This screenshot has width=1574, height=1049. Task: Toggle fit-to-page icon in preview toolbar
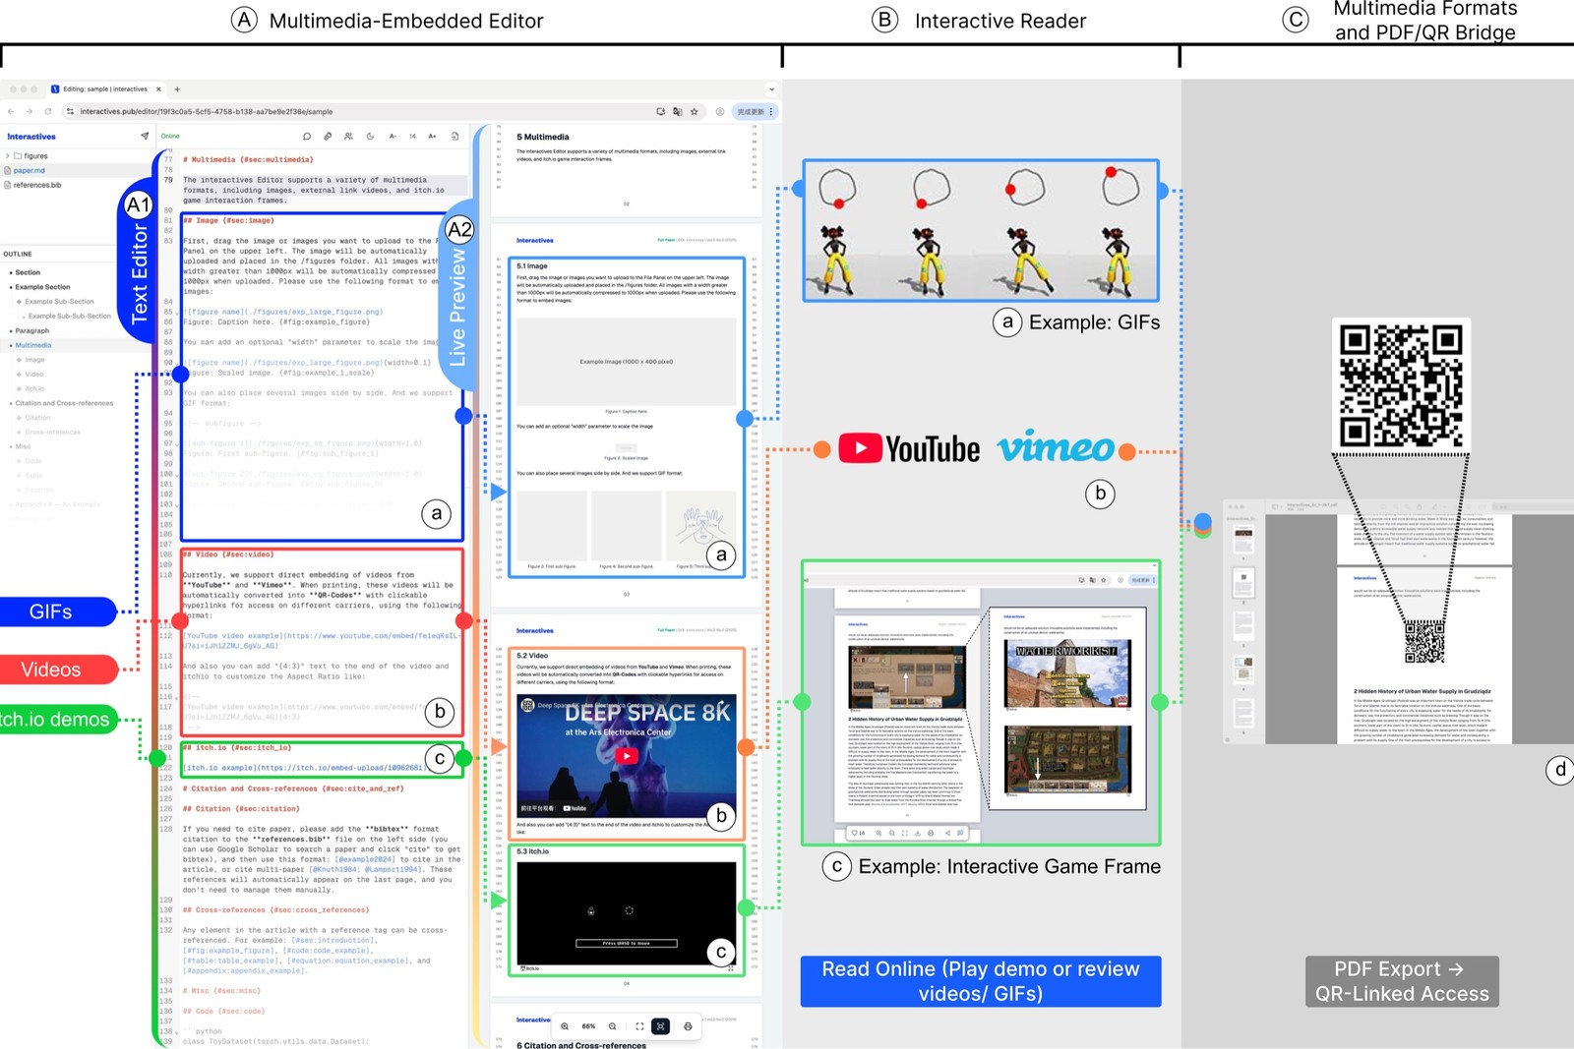pos(661,1026)
